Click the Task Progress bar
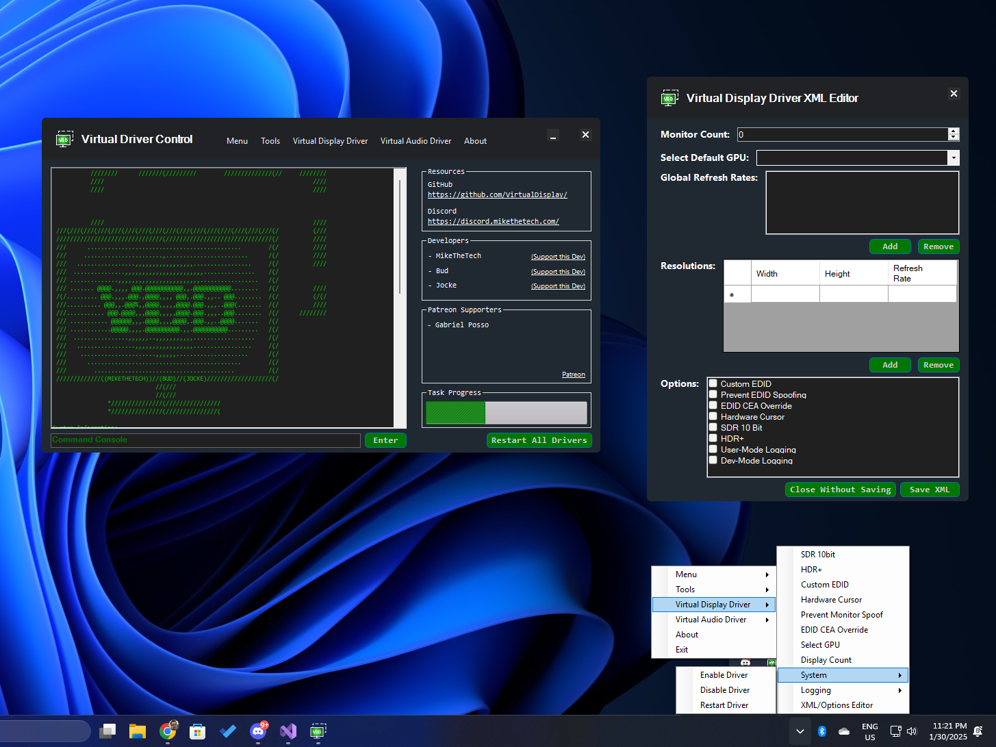996x747 pixels. 506,412
